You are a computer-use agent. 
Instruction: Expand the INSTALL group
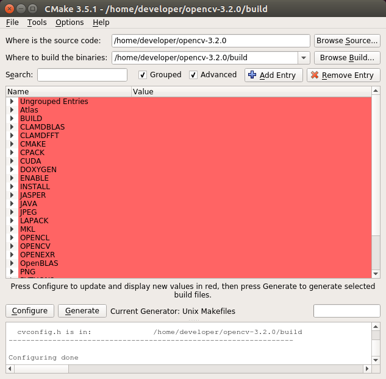(x=12, y=186)
